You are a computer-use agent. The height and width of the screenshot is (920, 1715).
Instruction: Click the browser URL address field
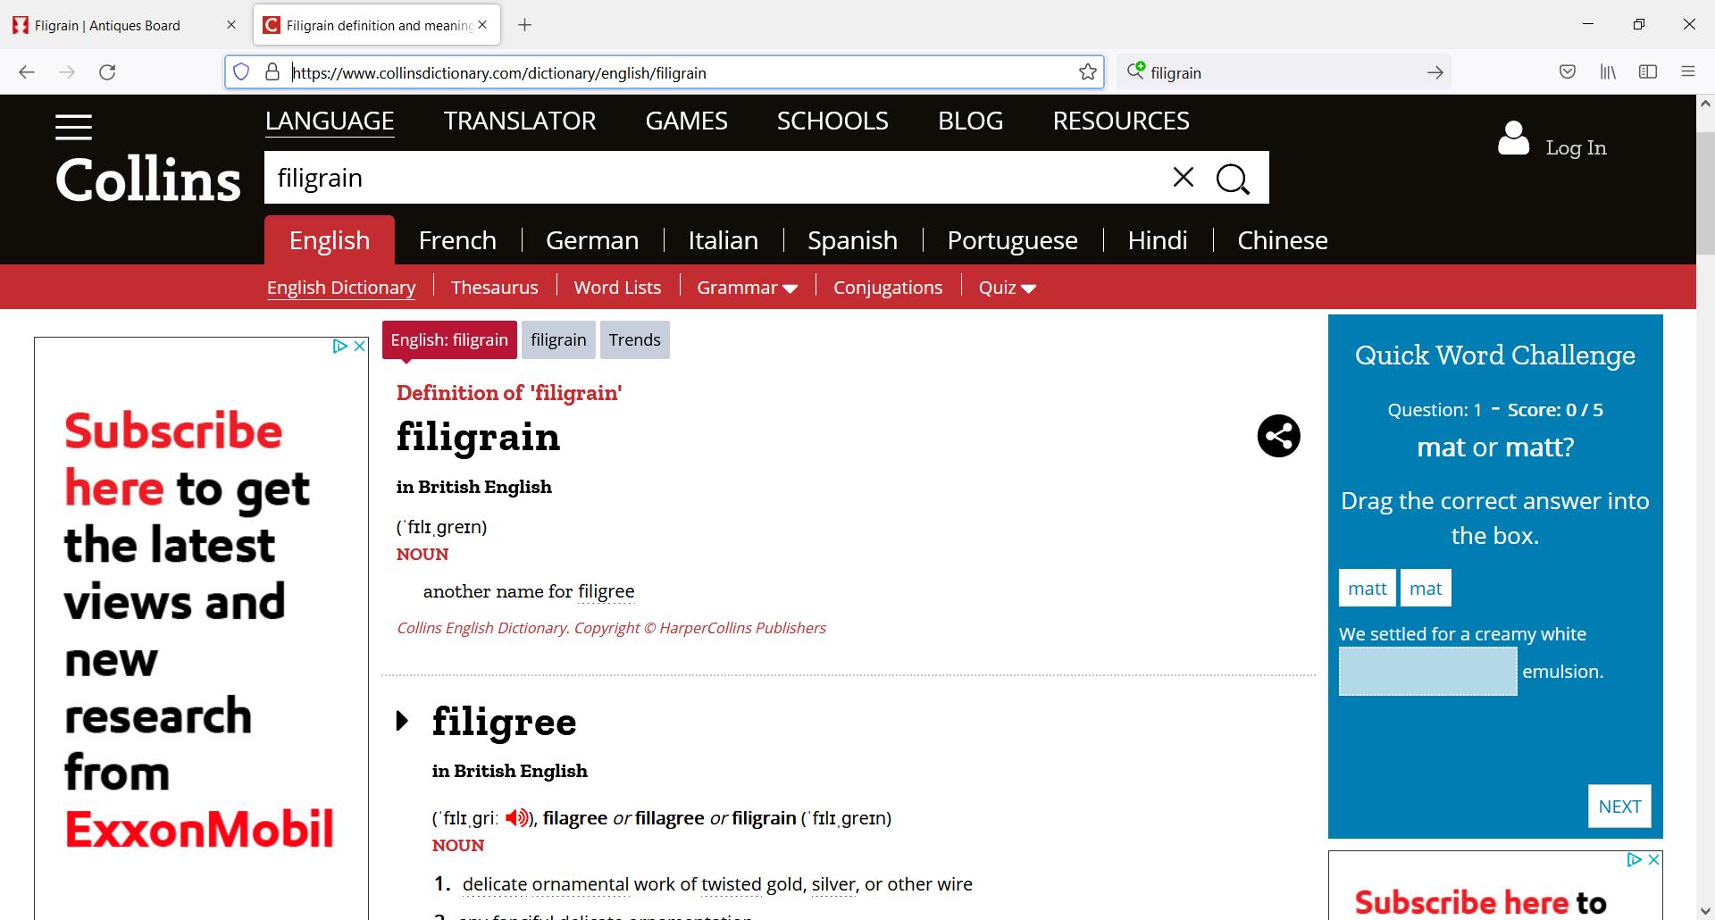pyautogui.click(x=679, y=73)
